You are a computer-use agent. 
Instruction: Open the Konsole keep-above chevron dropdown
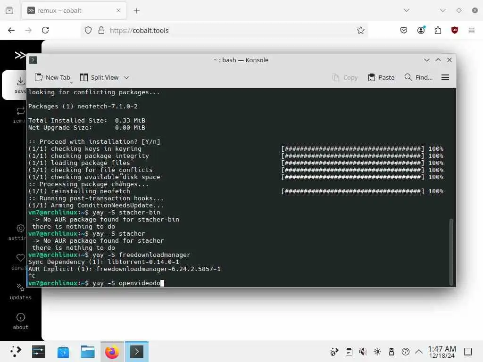(426, 60)
